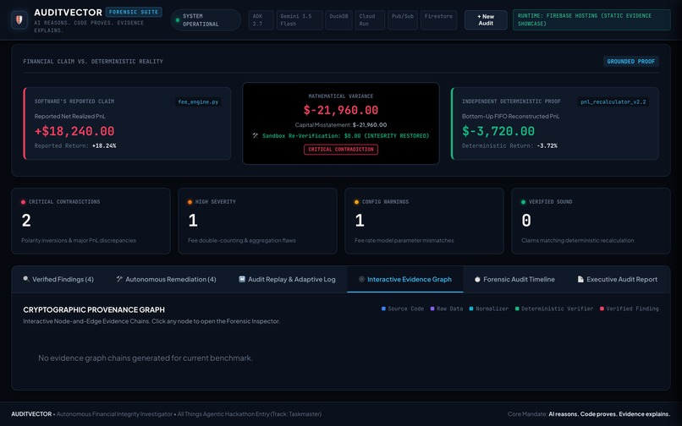The image size is (682, 426).
Task: Click the atom icon on Interactive Evidence Graph tab
Action: tap(361, 279)
